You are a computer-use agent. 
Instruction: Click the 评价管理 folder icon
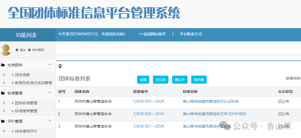3,121
